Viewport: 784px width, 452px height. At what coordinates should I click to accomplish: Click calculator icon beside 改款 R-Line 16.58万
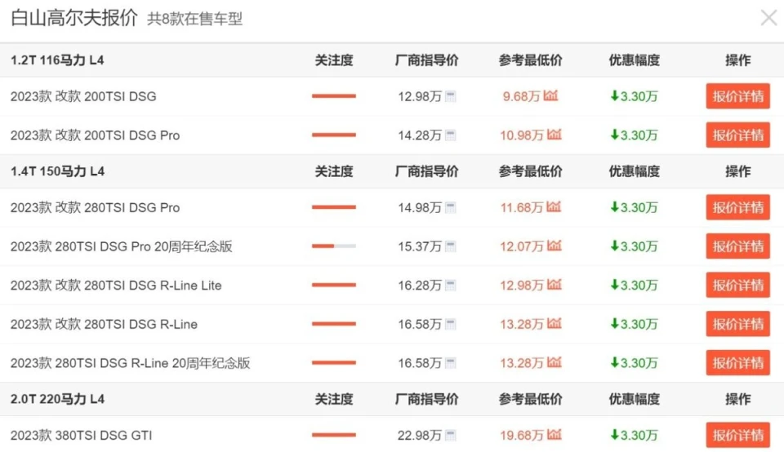(x=451, y=324)
